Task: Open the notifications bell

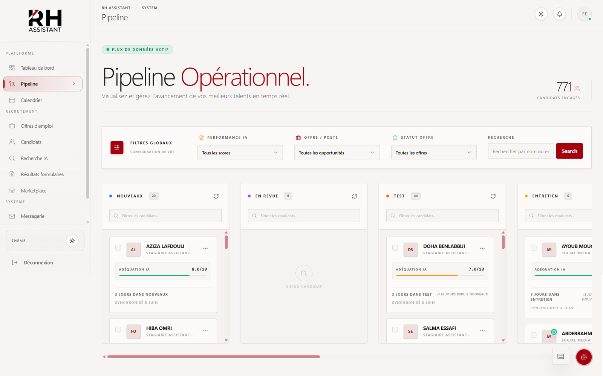Action: tap(559, 14)
